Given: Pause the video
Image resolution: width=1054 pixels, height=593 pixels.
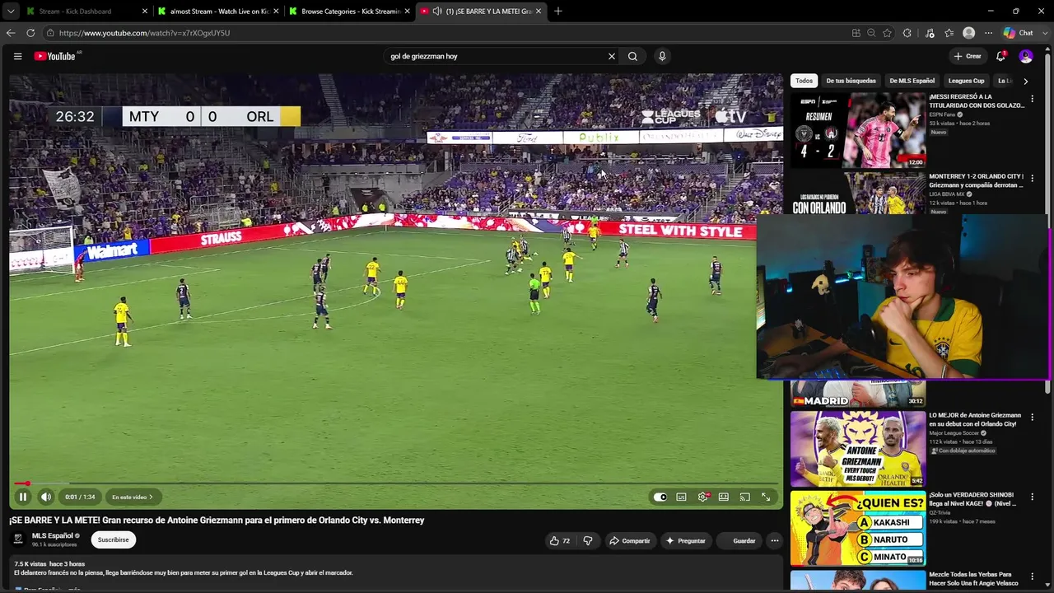Looking at the screenshot, I should coord(23,497).
